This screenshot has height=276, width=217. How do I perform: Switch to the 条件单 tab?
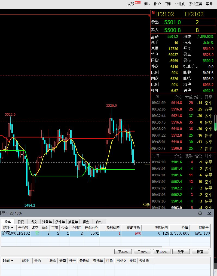click(60, 222)
